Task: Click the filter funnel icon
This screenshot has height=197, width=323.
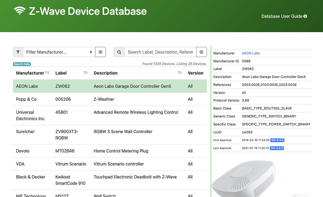Action: coord(18,52)
